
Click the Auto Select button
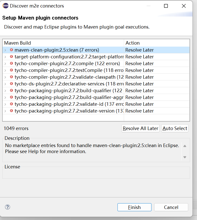pyautogui.click(x=175, y=128)
